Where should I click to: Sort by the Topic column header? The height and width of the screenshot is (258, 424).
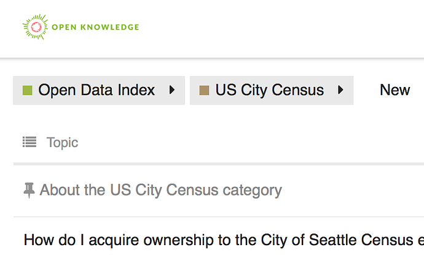(x=62, y=142)
